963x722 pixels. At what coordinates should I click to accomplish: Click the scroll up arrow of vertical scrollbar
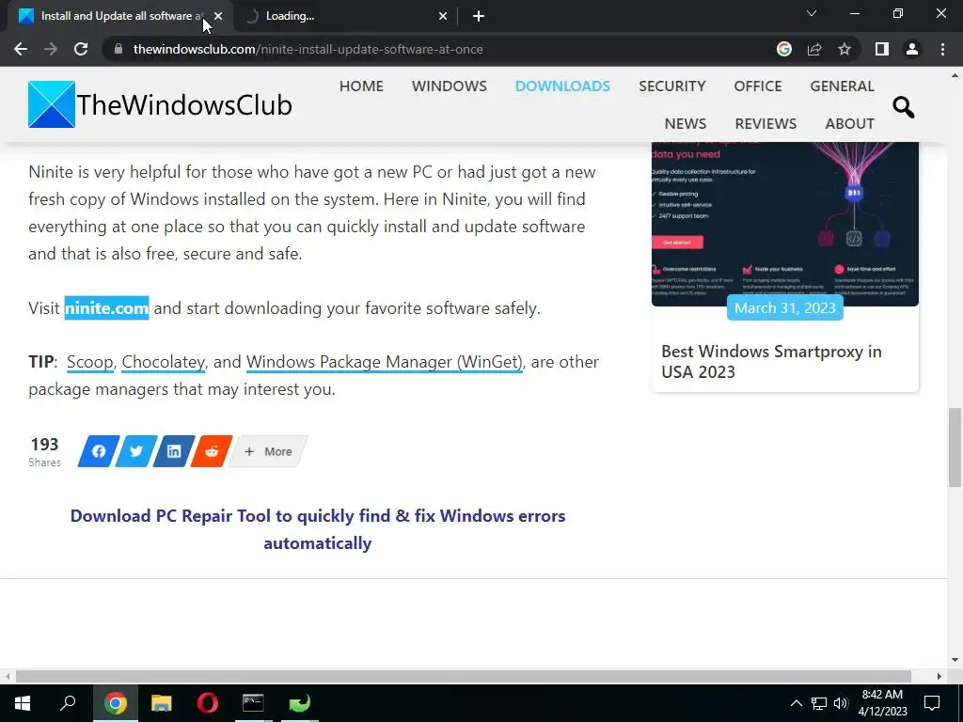pos(955,76)
